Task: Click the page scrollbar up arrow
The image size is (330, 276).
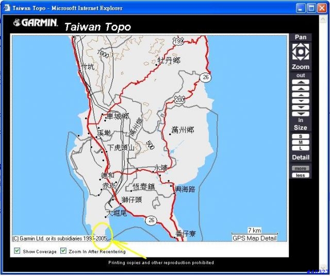Action: pyautogui.click(x=323, y=20)
